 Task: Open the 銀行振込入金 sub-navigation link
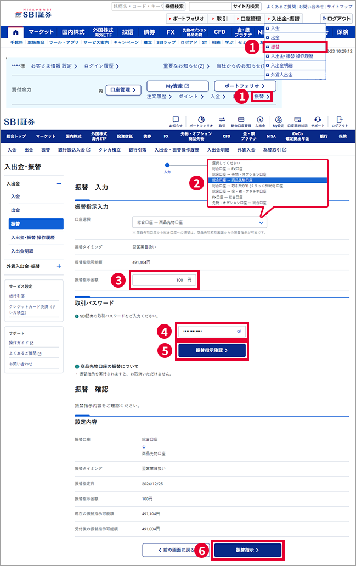[74, 150]
